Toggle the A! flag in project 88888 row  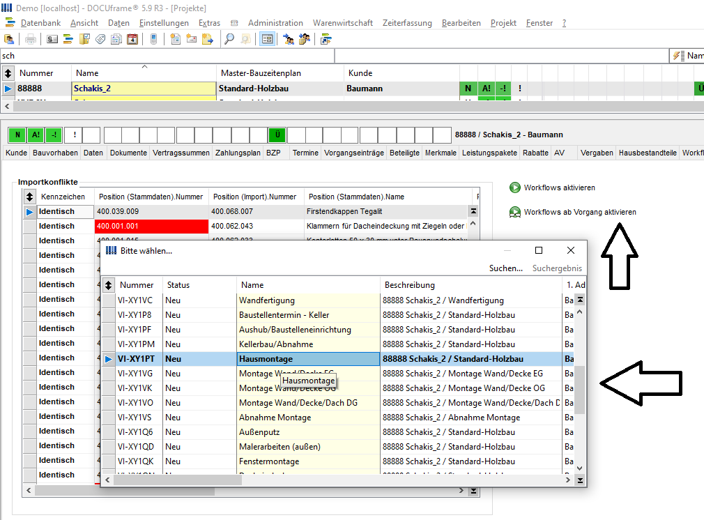tap(487, 89)
